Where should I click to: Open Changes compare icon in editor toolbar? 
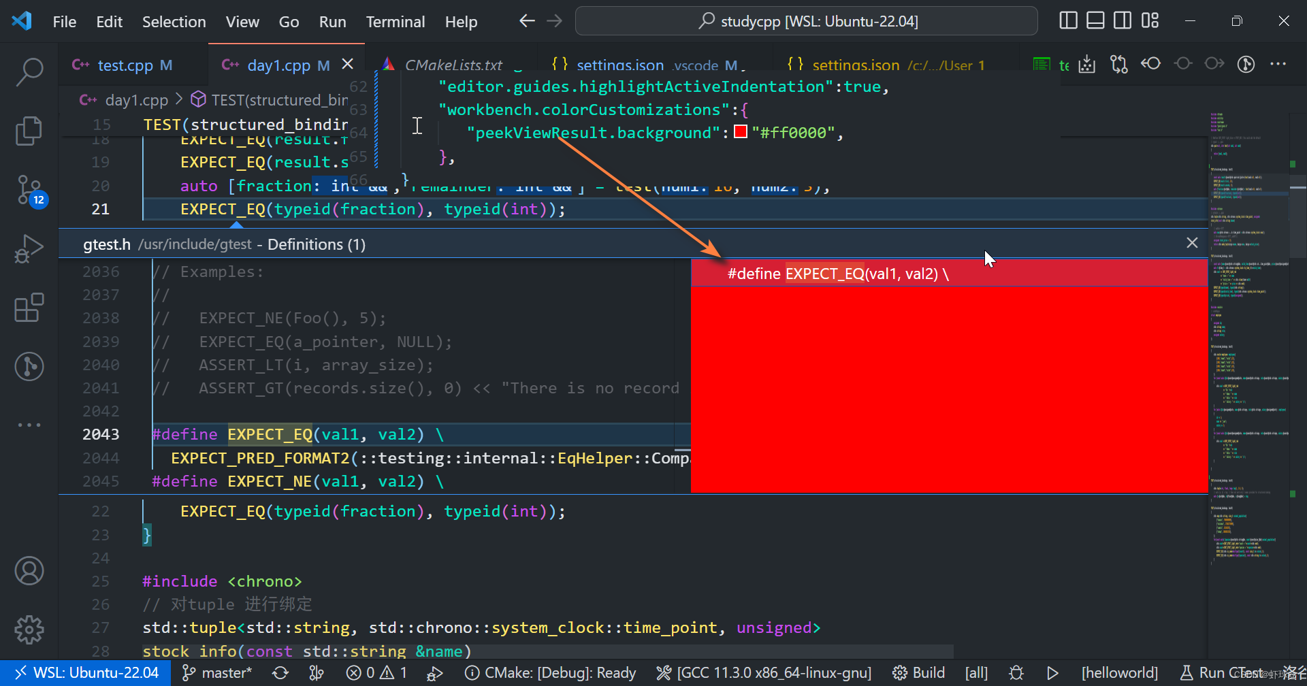[1118, 64]
